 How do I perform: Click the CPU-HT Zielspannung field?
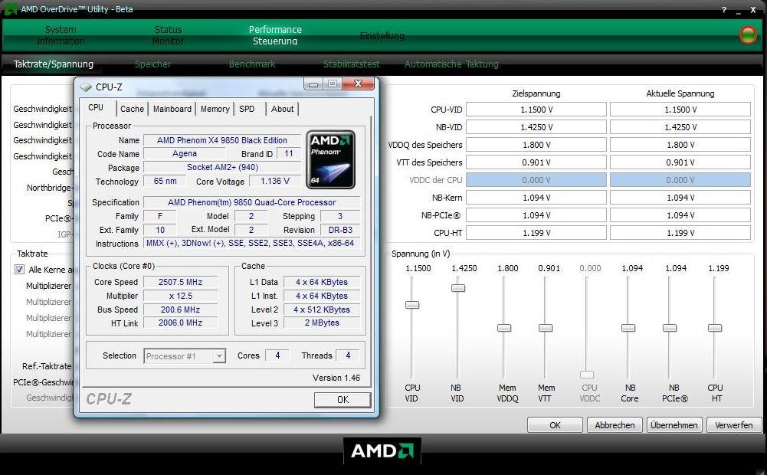tap(536, 233)
